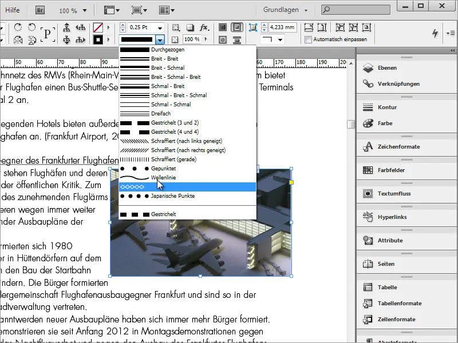Toggle jump object text wrap

coord(236,39)
